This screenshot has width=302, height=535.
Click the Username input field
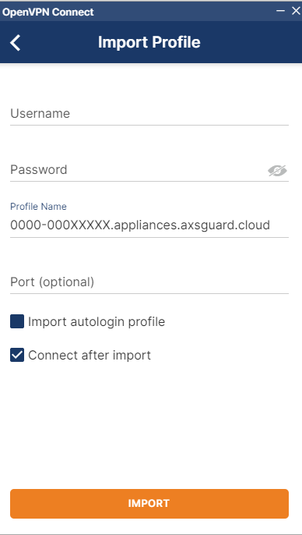click(149, 114)
